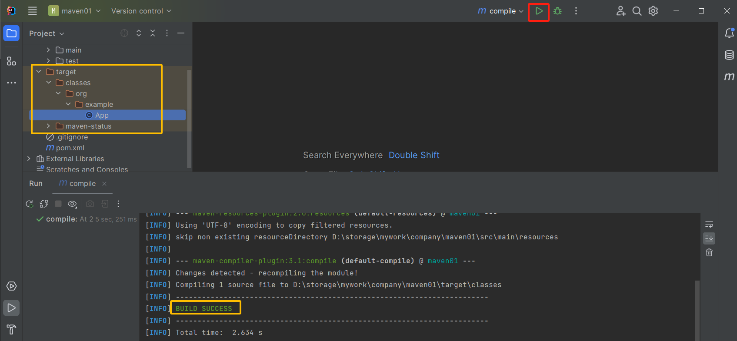Run the compile configuration
Image resolution: width=737 pixels, height=341 pixels.
(539, 11)
